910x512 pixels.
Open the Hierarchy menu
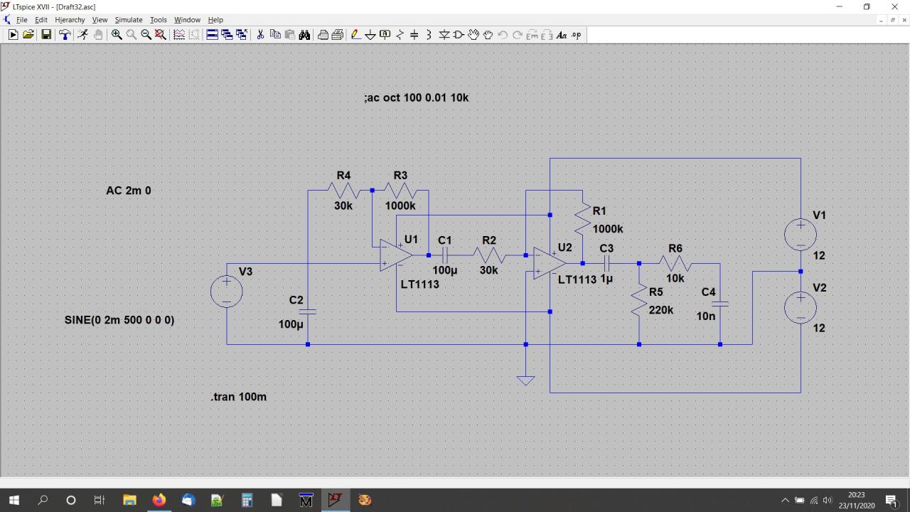click(x=70, y=20)
